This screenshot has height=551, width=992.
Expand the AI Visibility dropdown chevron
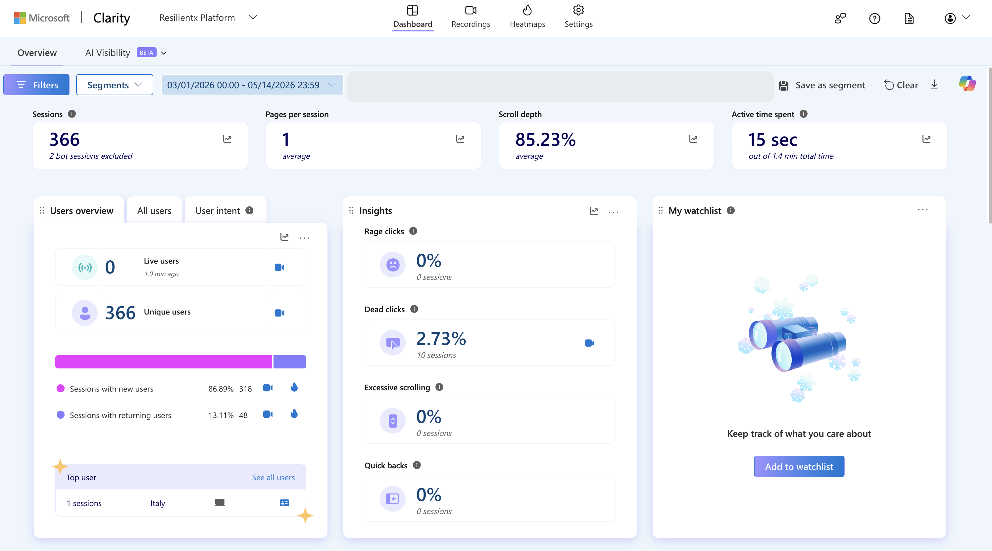coord(164,53)
